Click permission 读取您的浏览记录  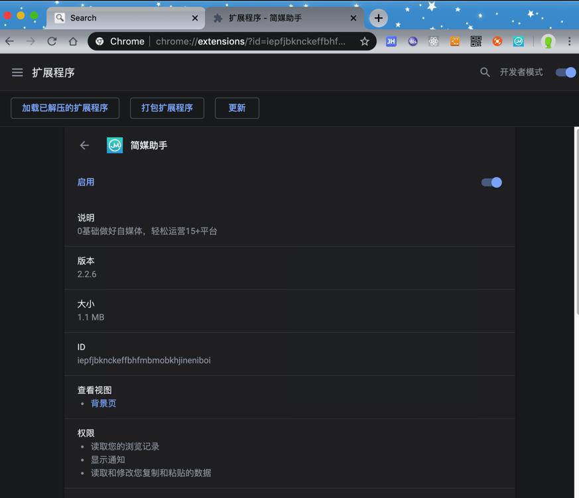coord(125,446)
